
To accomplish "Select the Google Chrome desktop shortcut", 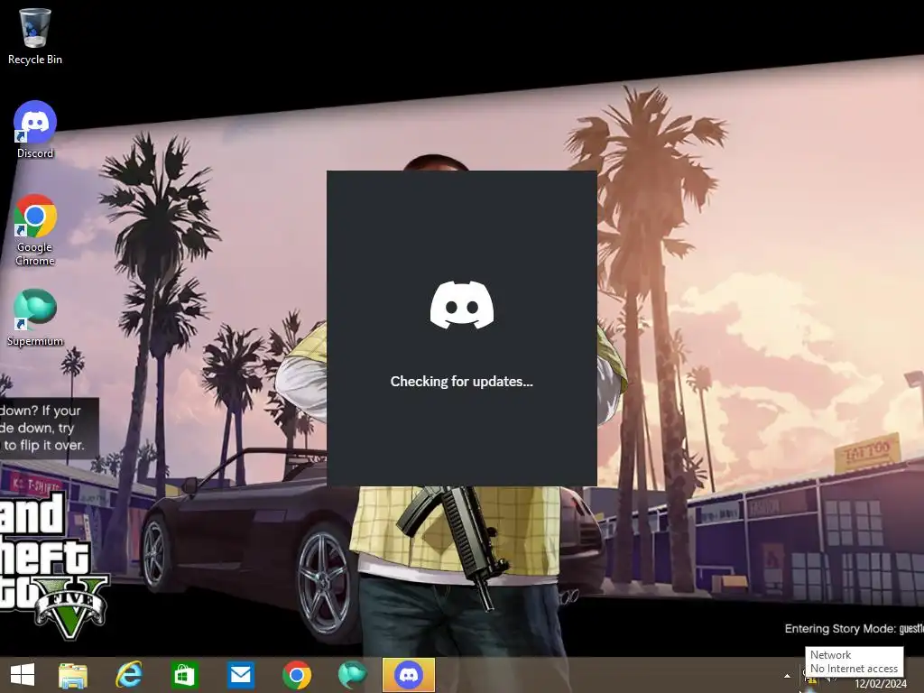I will tap(35, 230).
